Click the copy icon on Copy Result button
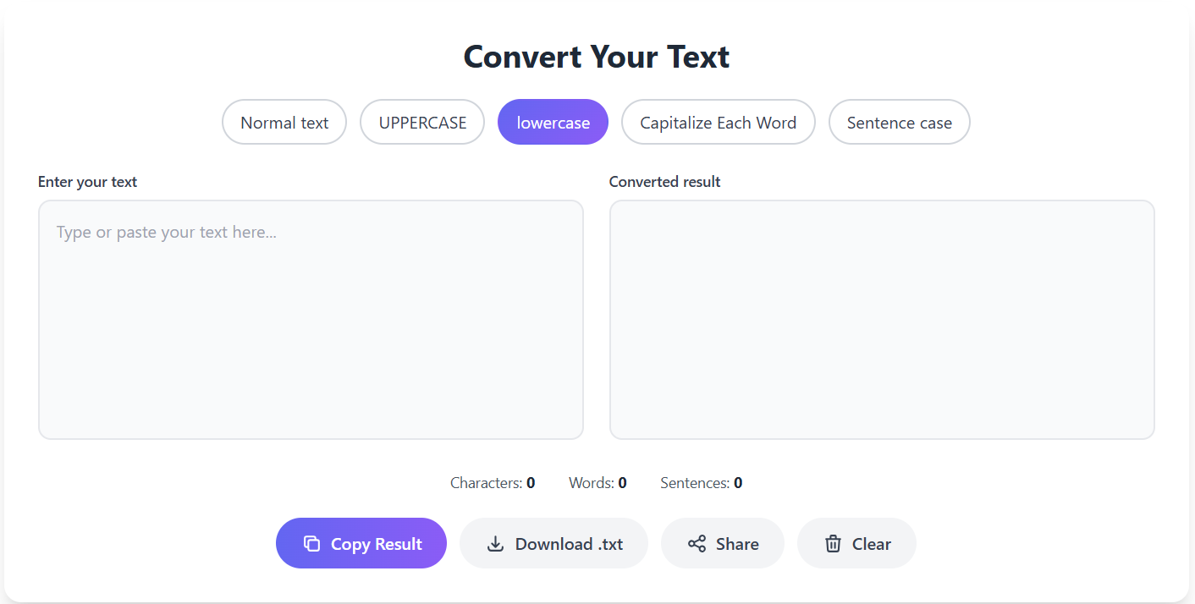This screenshot has height=604, width=1195. (312, 543)
